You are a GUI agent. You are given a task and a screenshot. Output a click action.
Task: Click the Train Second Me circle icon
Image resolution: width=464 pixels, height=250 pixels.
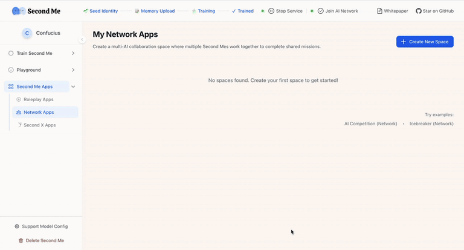click(11, 53)
